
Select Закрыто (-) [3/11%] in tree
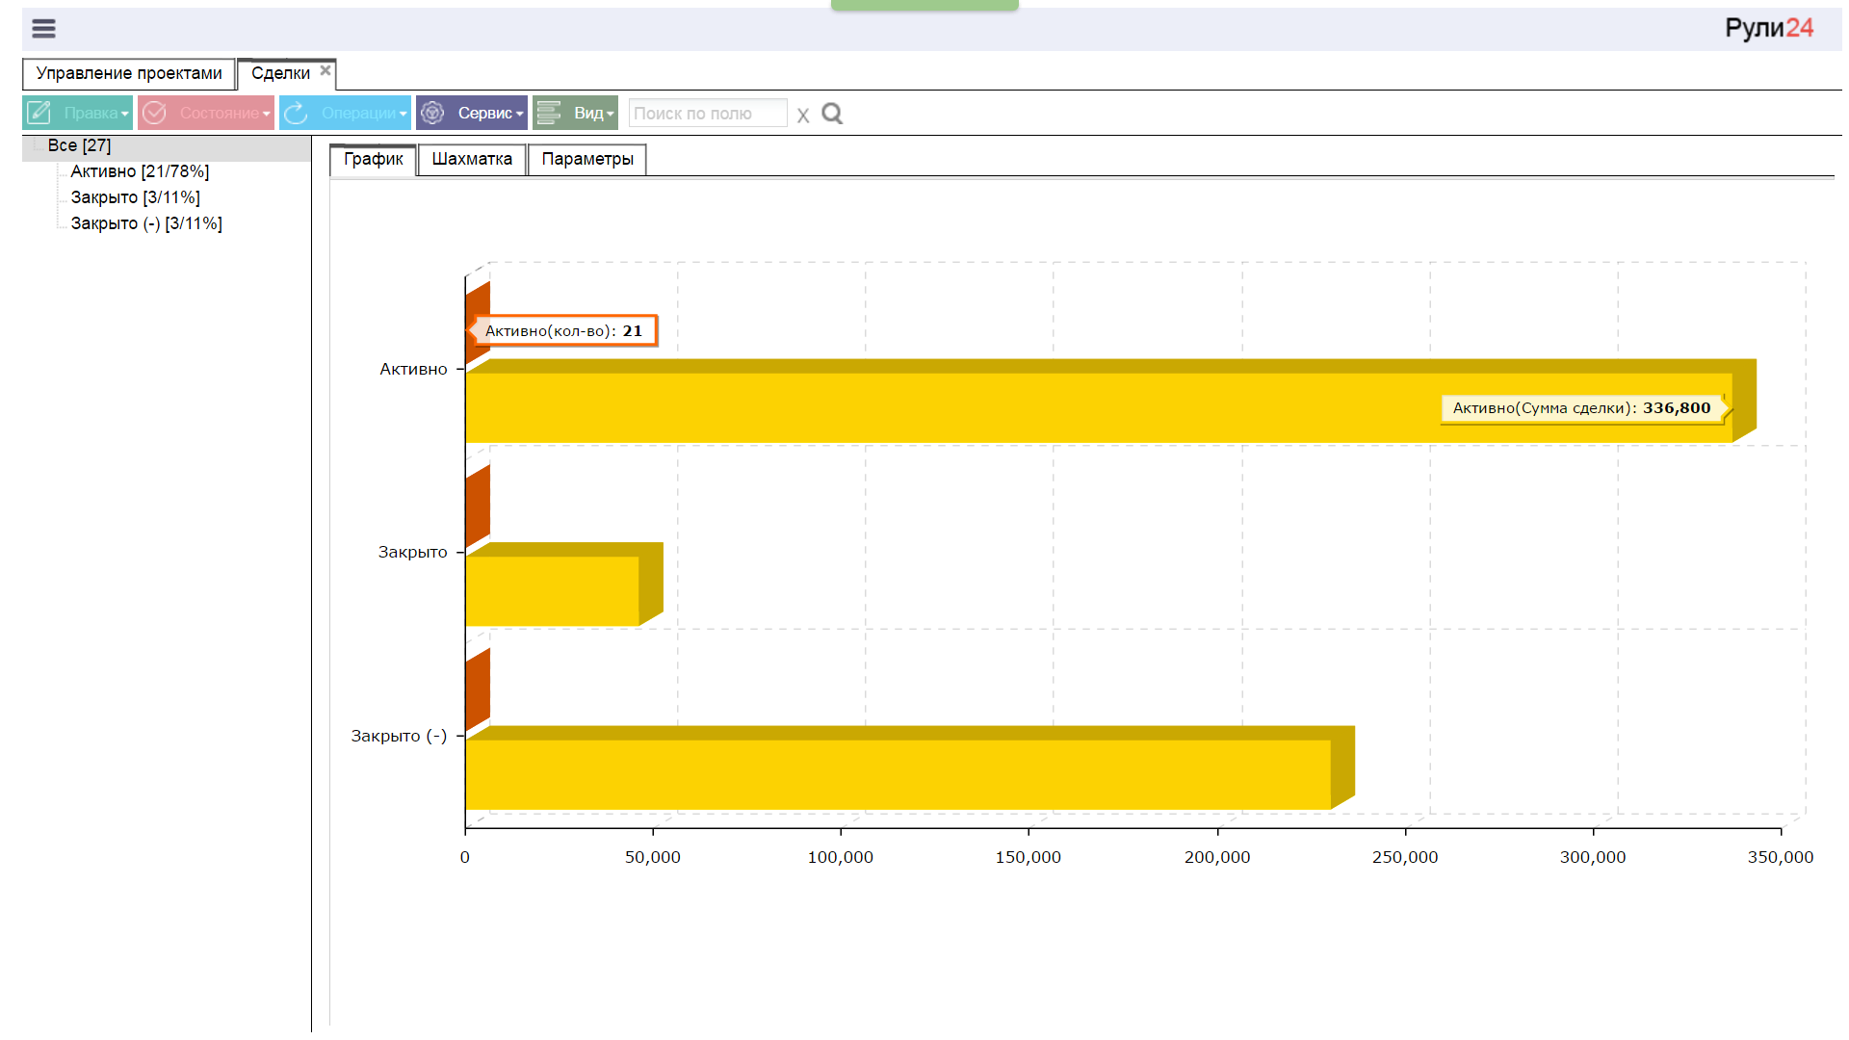[x=146, y=223]
